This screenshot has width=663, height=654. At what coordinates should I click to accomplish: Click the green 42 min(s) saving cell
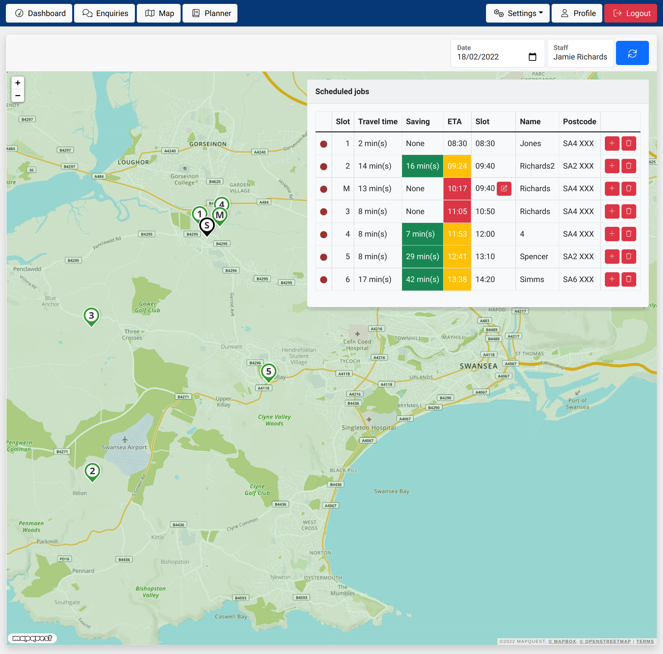422,279
